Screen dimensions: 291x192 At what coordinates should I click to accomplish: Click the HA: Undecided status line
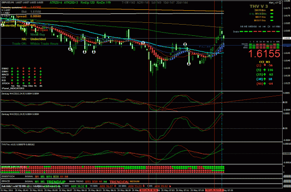coord(34,39)
